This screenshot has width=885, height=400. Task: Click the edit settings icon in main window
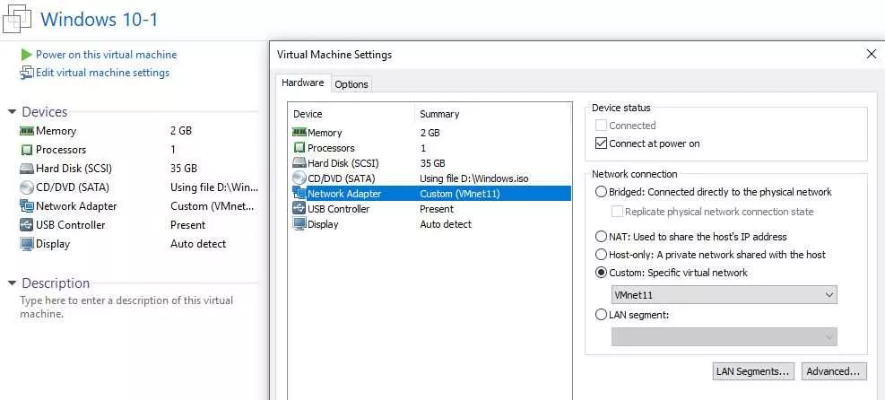27,73
